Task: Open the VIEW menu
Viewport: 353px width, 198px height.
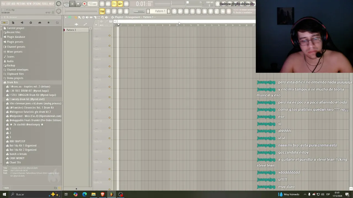Action: (x=29, y=4)
